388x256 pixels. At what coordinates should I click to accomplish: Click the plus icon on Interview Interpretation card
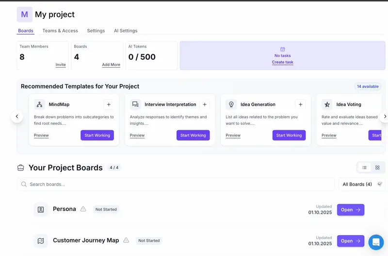click(205, 104)
